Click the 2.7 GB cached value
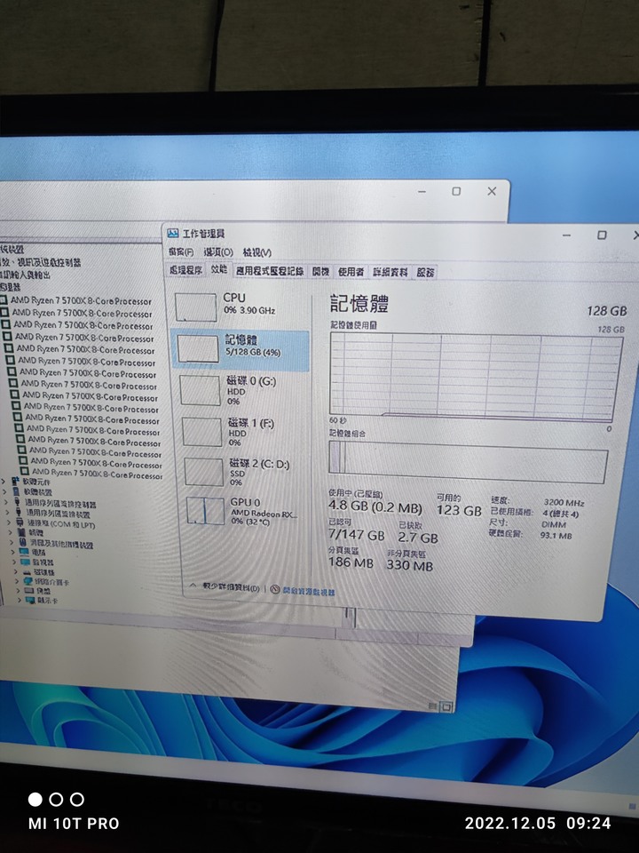The width and height of the screenshot is (639, 853). (418, 538)
